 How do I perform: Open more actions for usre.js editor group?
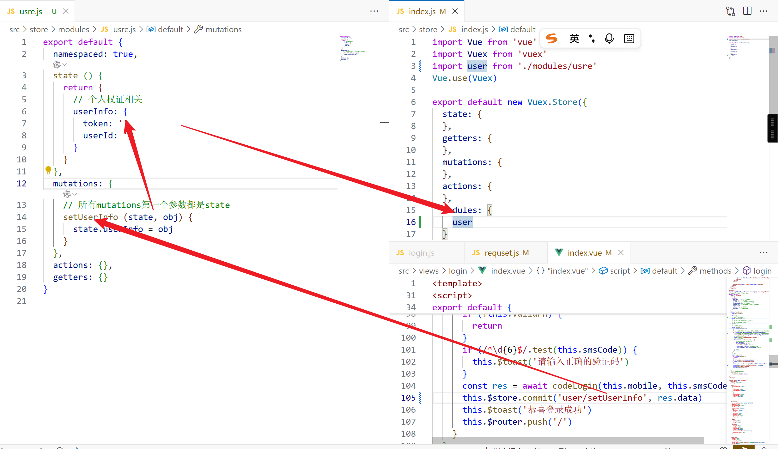374,11
